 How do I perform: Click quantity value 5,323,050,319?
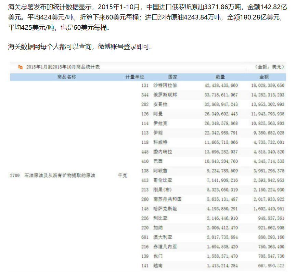point(222,190)
